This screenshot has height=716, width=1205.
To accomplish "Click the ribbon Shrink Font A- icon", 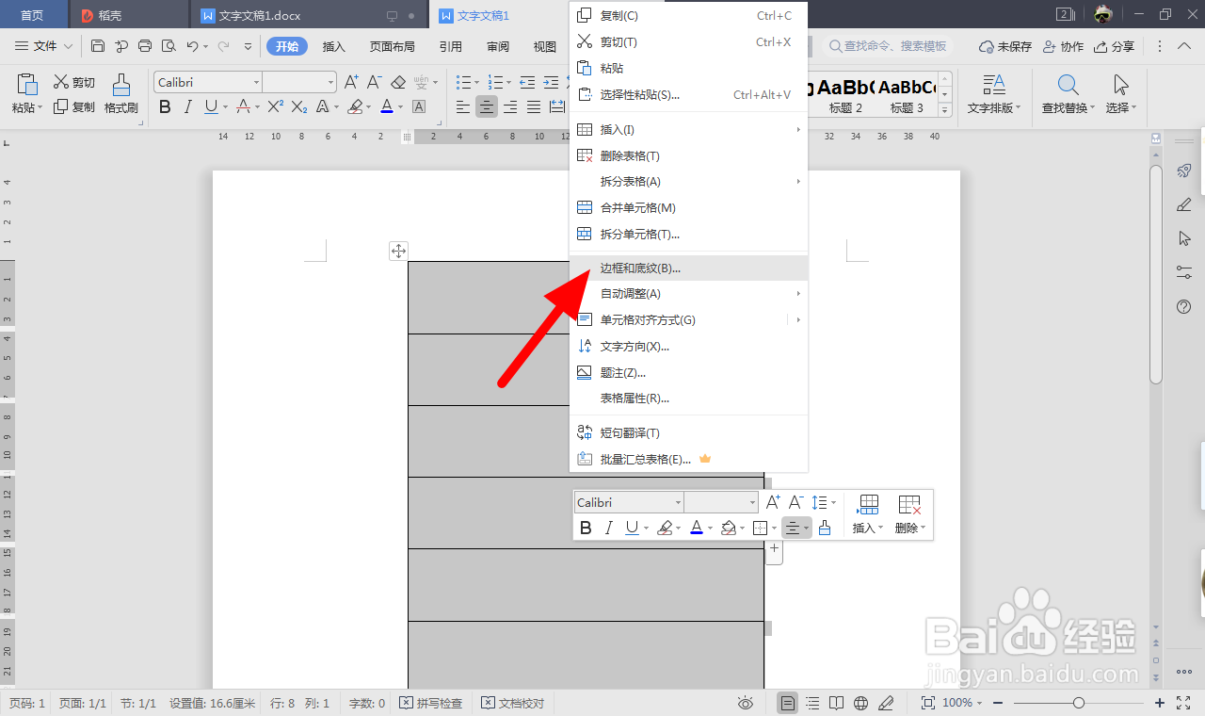I will 374,82.
